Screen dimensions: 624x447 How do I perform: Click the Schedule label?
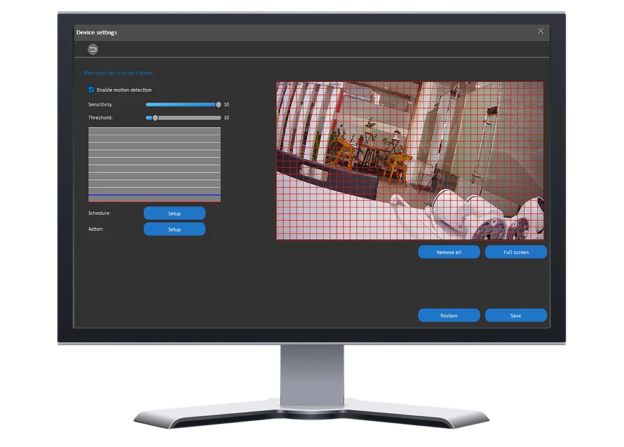(99, 213)
